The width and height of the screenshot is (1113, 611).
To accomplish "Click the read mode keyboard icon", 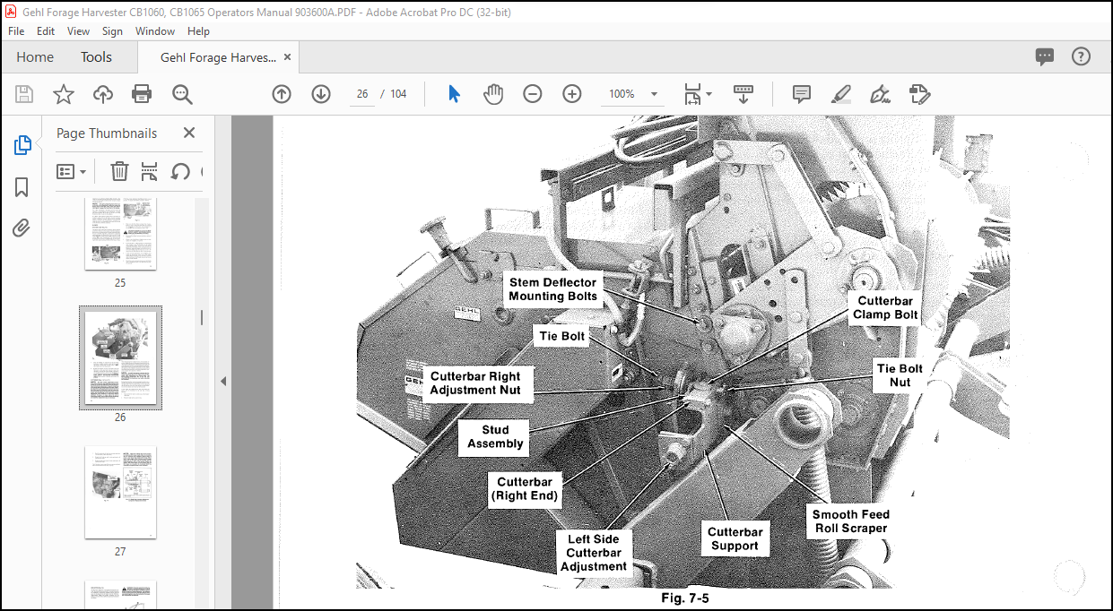I will point(743,93).
